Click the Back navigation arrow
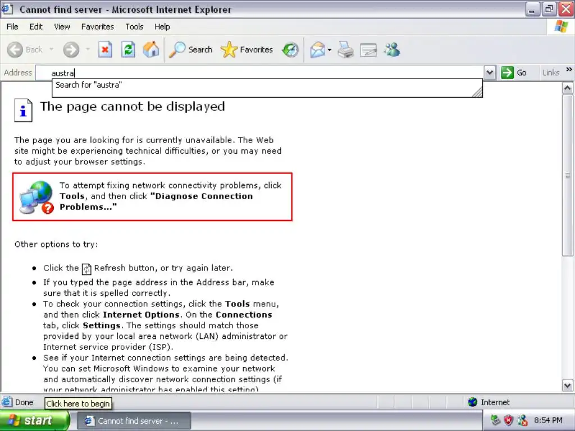575x431 pixels. click(15, 49)
